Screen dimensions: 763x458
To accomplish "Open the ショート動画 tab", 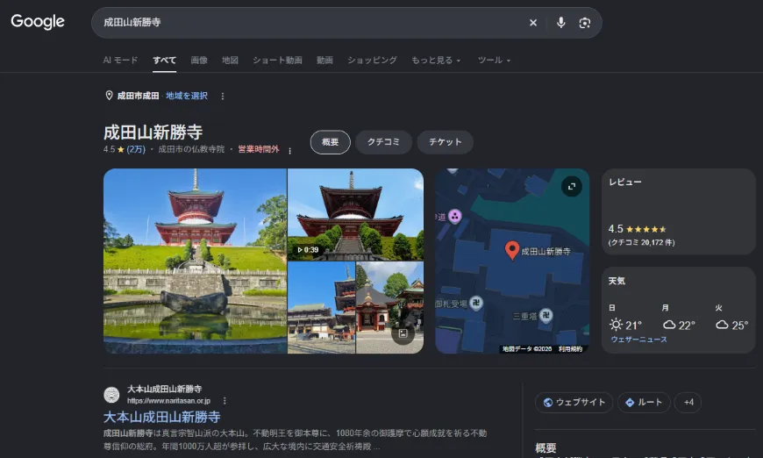I will (277, 60).
